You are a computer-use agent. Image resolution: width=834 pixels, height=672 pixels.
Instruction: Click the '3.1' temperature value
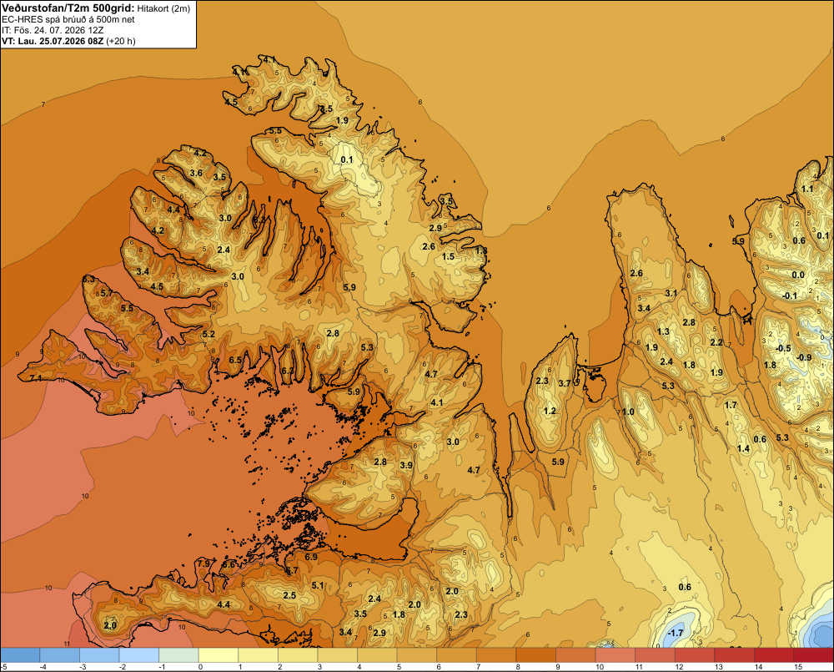coord(671,293)
